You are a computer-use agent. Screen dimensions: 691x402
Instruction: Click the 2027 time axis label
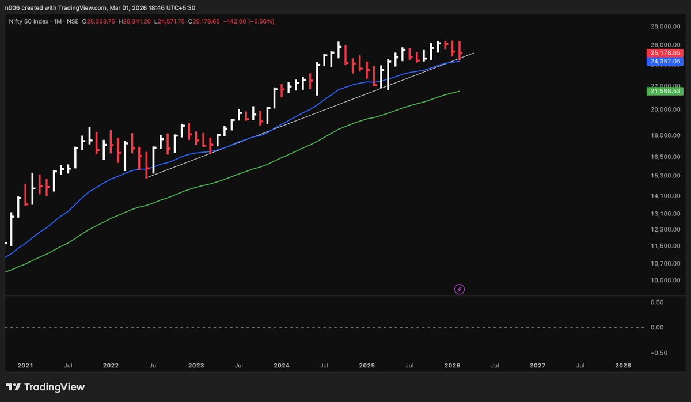coord(537,366)
